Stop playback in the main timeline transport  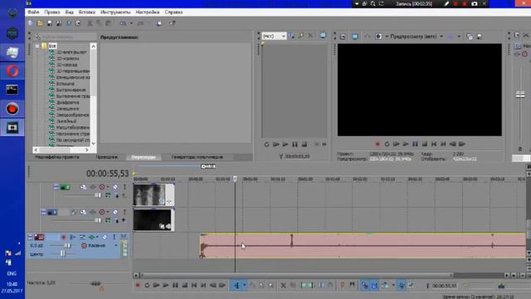click(184, 286)
